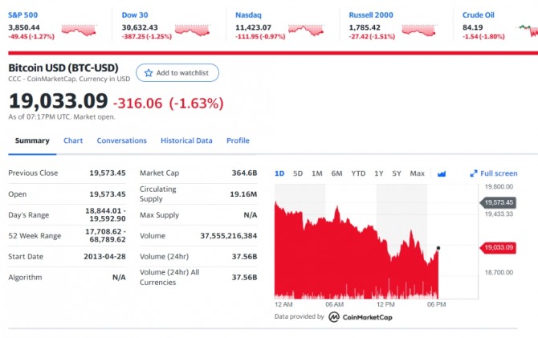Open the Dow 30 mini sparkline chart
This screenshot has width=538, height=338.
click(x=192, y=31)
